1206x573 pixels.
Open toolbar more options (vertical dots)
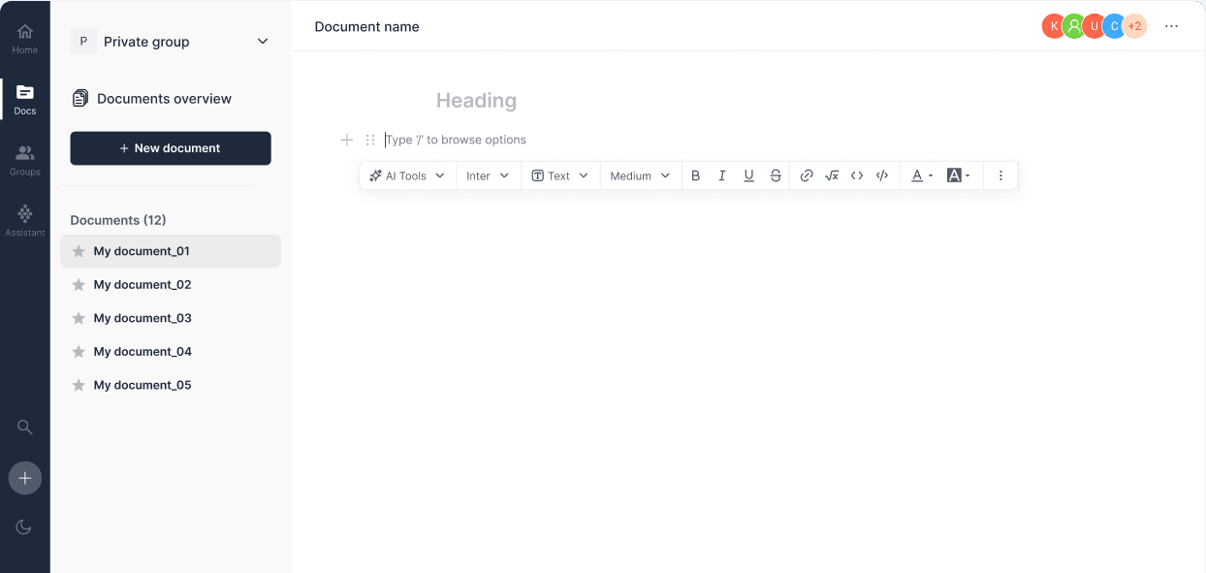click(1001, 175)
